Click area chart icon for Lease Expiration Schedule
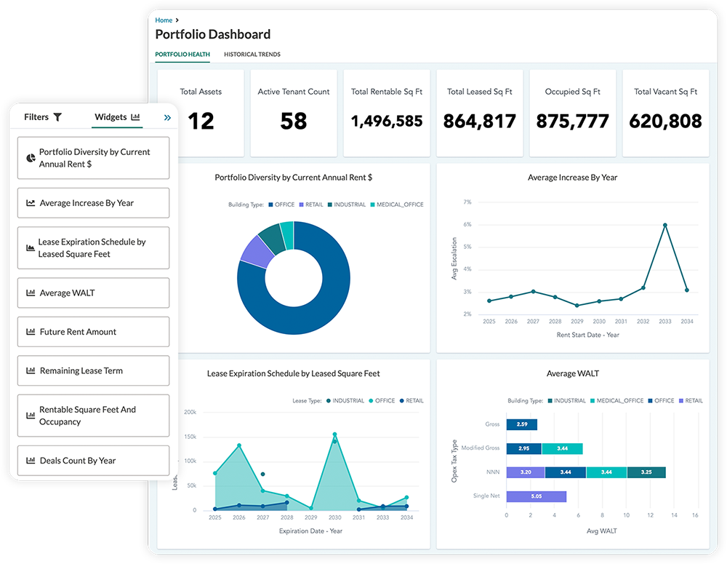This screenshot has height=564, width=727. coord(31,248)
